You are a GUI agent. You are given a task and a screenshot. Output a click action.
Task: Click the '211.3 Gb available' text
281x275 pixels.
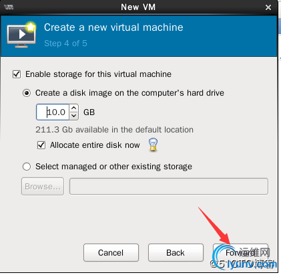click(x=114, y=130)
